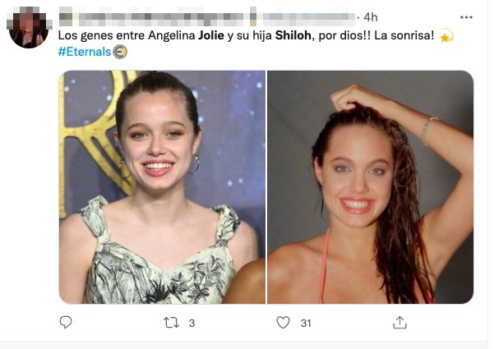Click the Eternals emoji beside the hashtag
Viewport: 494px width, 349px height.
point(119,52)
